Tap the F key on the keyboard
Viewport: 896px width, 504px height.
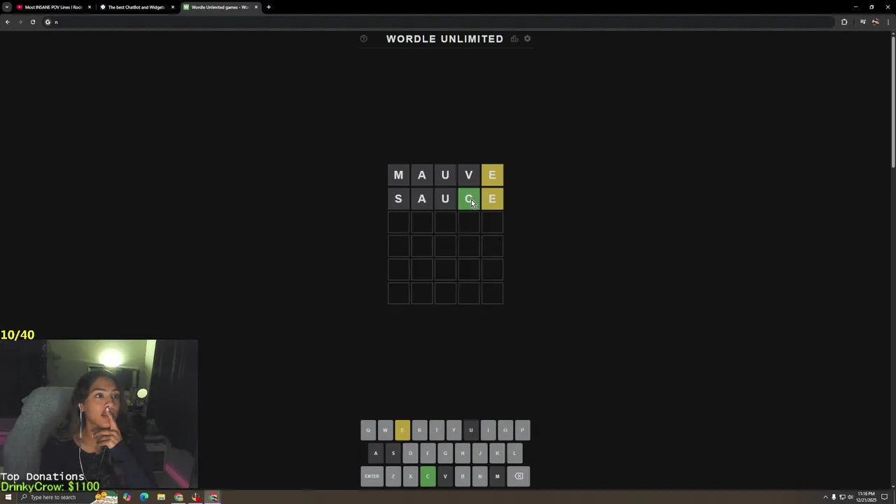coord(428,453)
